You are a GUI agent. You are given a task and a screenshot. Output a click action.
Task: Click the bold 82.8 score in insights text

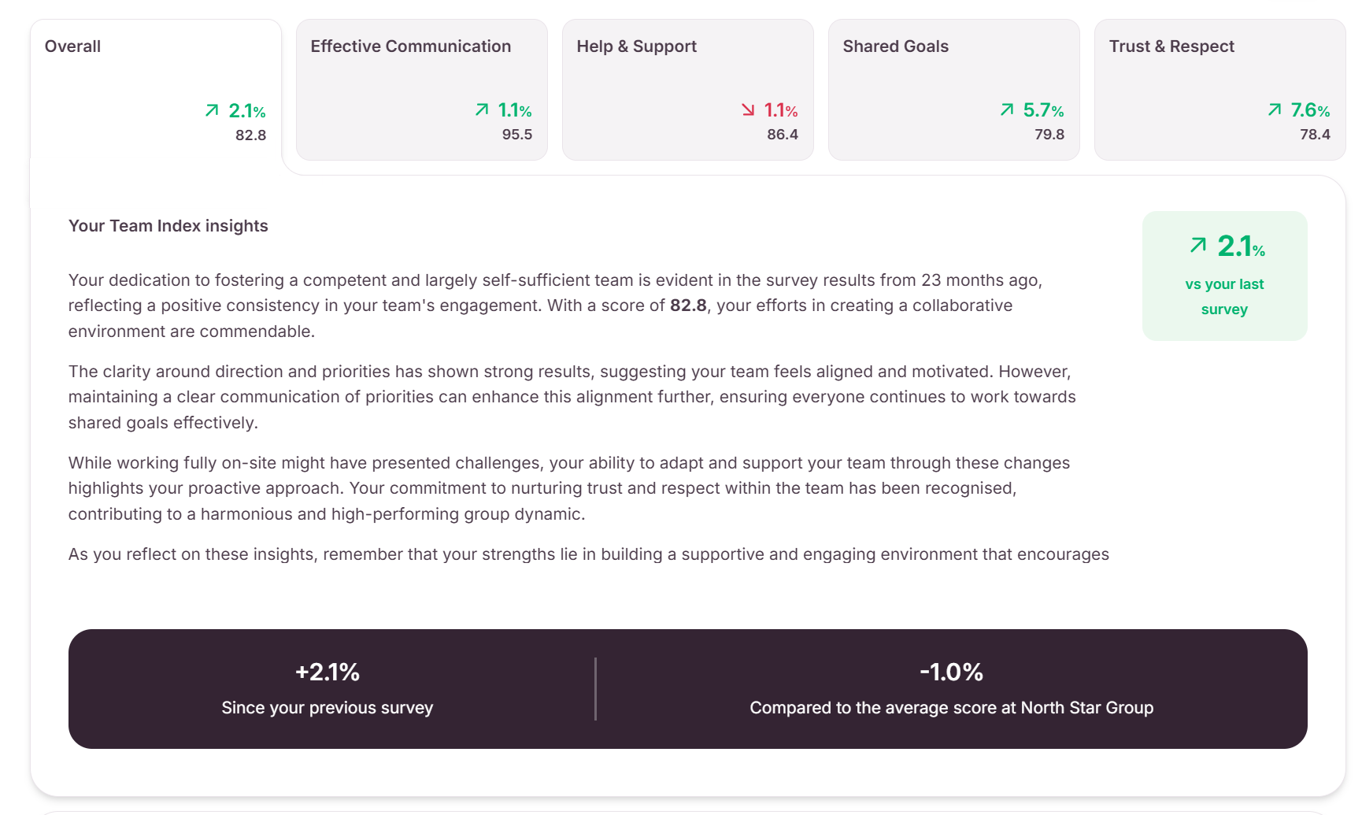coord(688,306)
